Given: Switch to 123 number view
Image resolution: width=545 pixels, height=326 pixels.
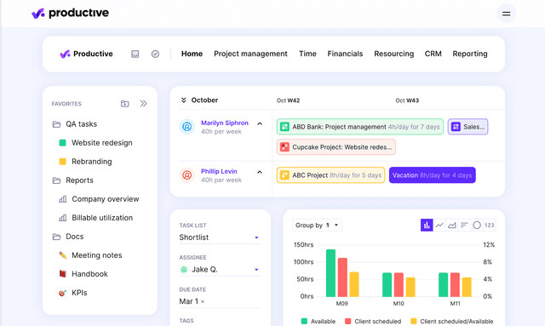Looking at the screenshot, I should (490, 226).
